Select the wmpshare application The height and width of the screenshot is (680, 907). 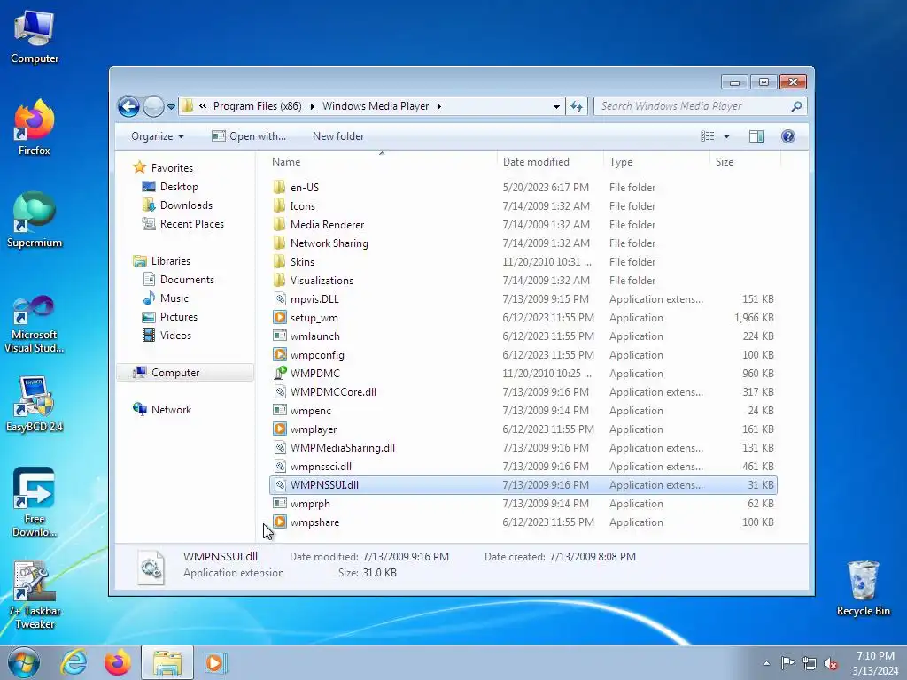523,522
